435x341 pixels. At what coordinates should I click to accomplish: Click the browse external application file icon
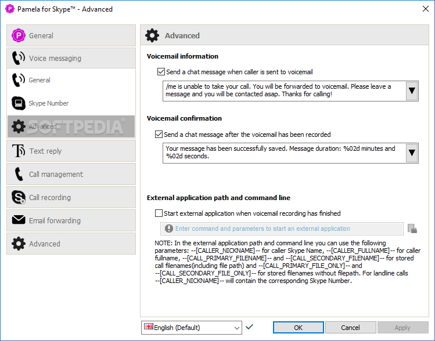412,228
